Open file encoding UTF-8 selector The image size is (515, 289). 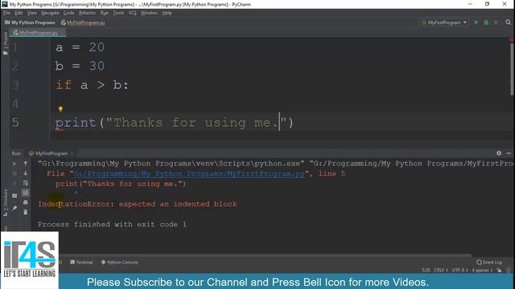459,270
